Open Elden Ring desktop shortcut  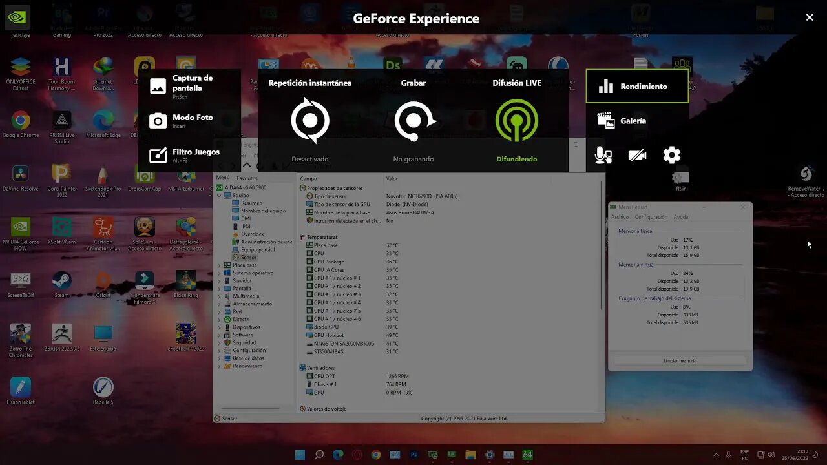tap(186, 284)
